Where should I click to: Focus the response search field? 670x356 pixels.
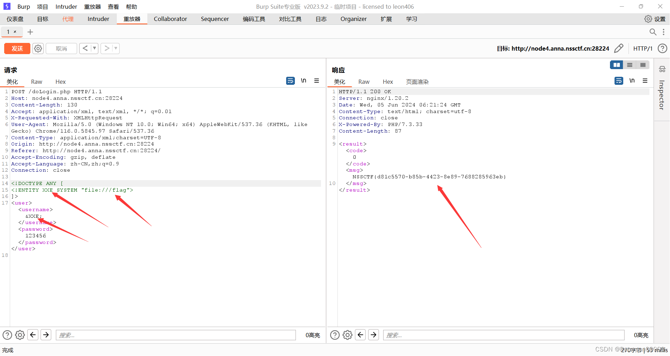504,335
